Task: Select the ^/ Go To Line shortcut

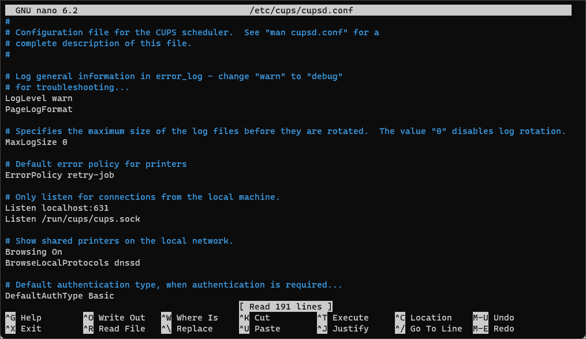Action: 428,329
